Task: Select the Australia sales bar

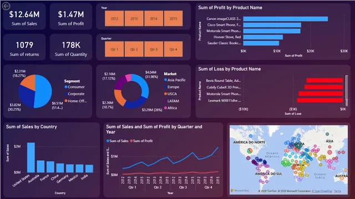Action: pos(40,166)
